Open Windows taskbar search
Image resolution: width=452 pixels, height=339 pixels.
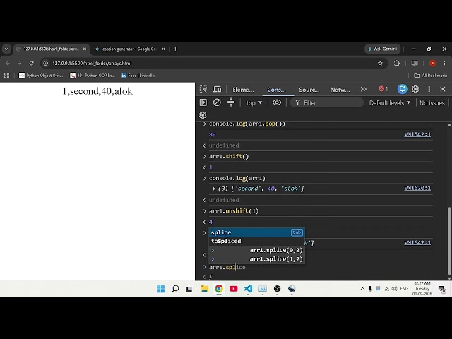tap(175, 289)
